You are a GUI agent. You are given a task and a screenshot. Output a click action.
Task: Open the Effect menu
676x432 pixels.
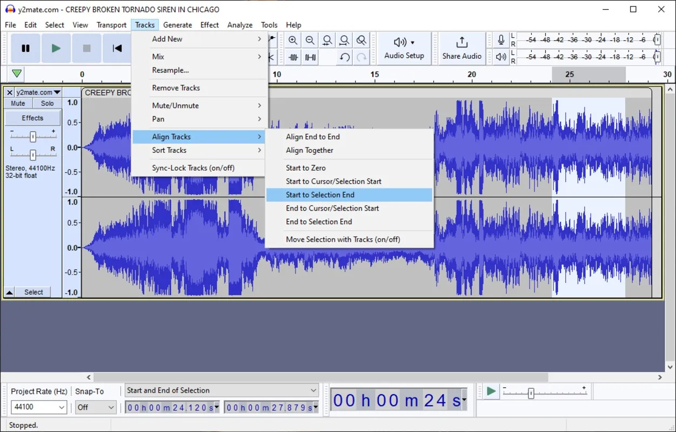[x=209, y=25]
